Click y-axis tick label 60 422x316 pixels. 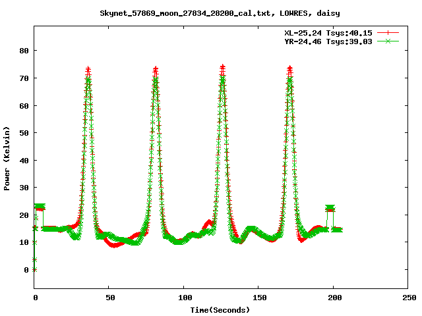24,106
